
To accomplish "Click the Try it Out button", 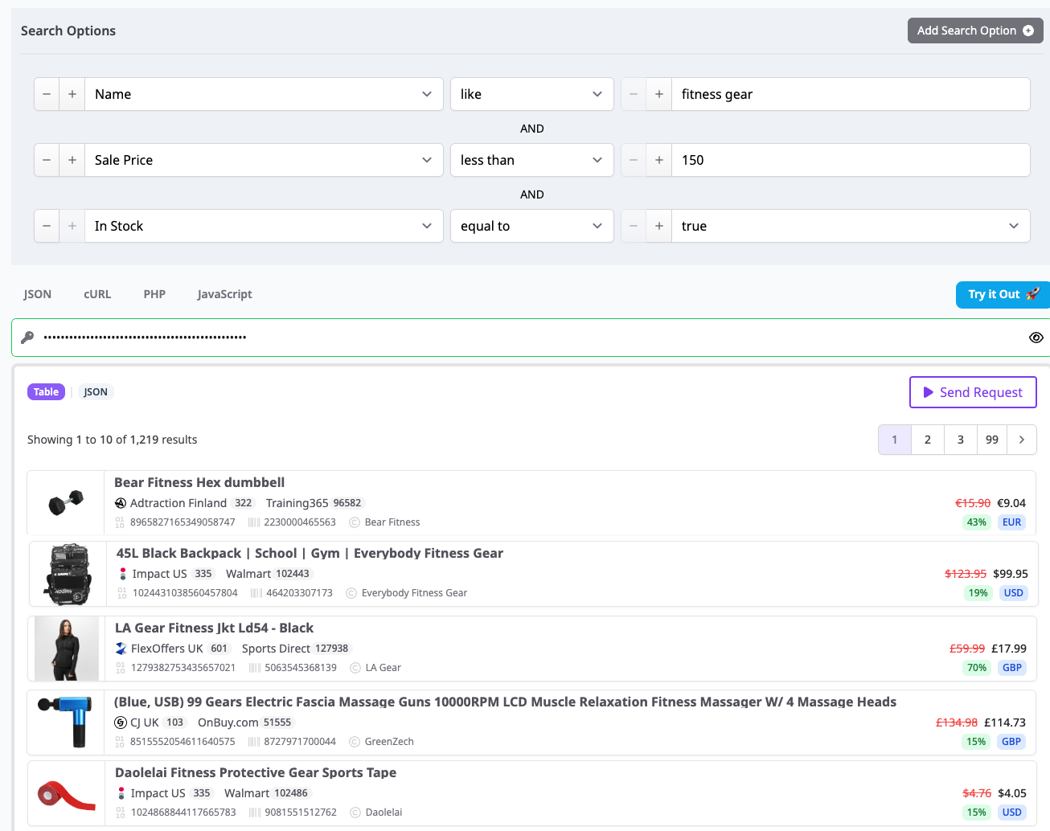I will [1003, 294].
